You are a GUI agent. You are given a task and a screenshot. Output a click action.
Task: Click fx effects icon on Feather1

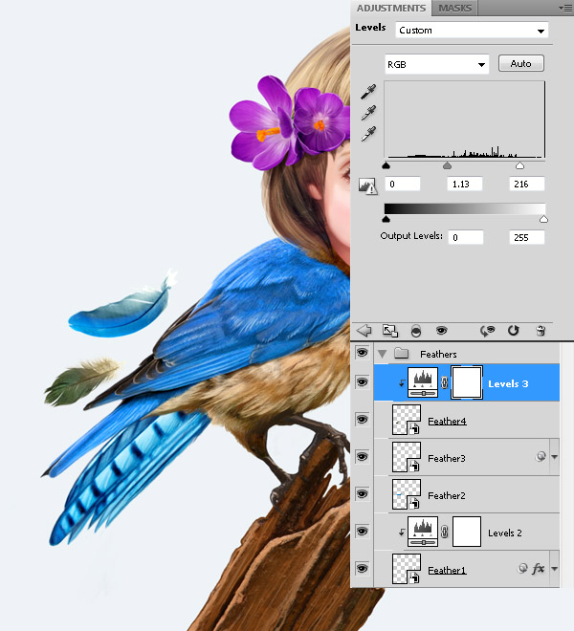539,569
